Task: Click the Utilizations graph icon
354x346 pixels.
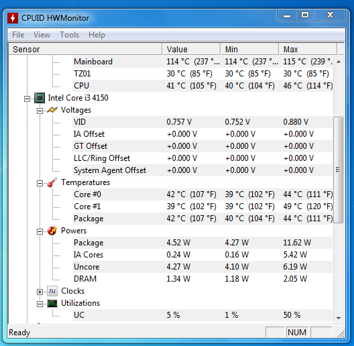Action: tap(52, 303)
